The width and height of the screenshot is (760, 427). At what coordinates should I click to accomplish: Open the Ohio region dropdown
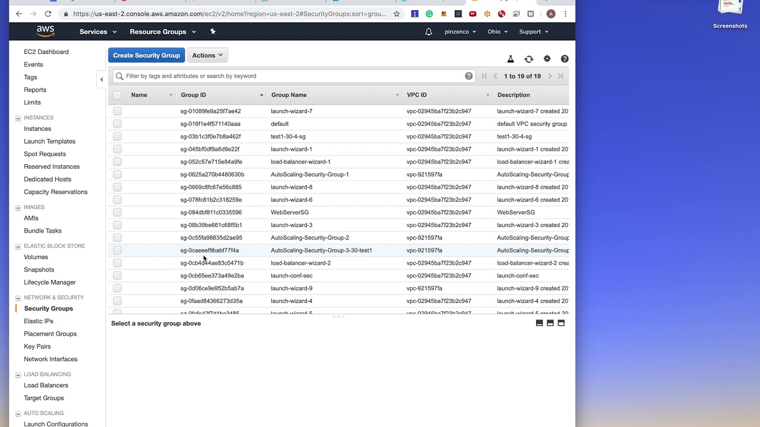498,32
